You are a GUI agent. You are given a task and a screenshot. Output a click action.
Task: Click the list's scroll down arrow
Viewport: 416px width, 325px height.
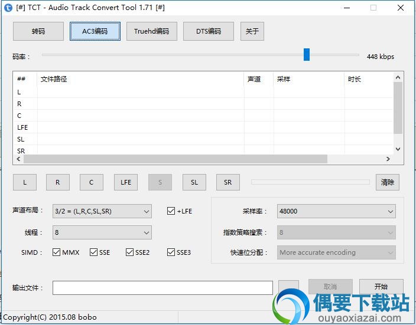coord(398,149)
